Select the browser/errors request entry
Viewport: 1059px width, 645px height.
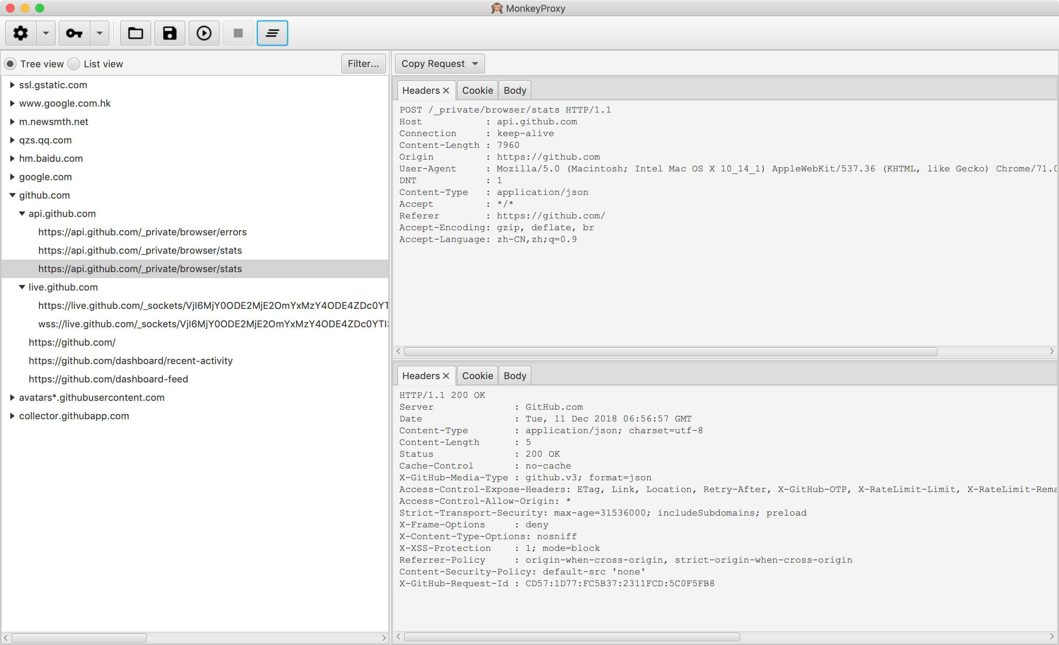click(142, 232)
